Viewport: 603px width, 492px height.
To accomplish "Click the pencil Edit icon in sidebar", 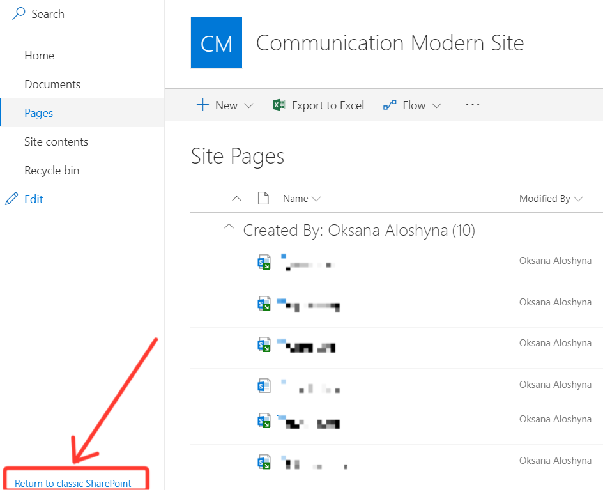I will 11,199.
